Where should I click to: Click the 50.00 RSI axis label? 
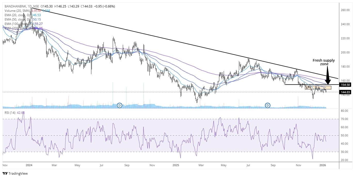345,135
